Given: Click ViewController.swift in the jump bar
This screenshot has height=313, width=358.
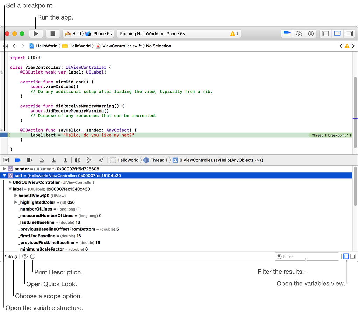Looking at the screenshot, I should click(119, 46).
